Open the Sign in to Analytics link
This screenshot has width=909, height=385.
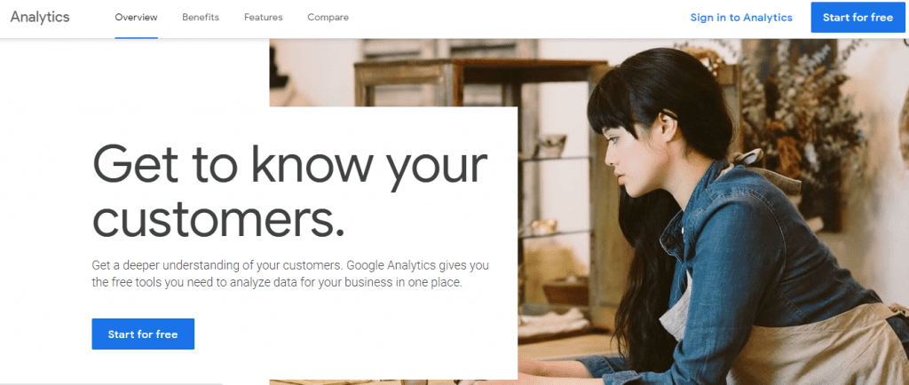(741, 18)
